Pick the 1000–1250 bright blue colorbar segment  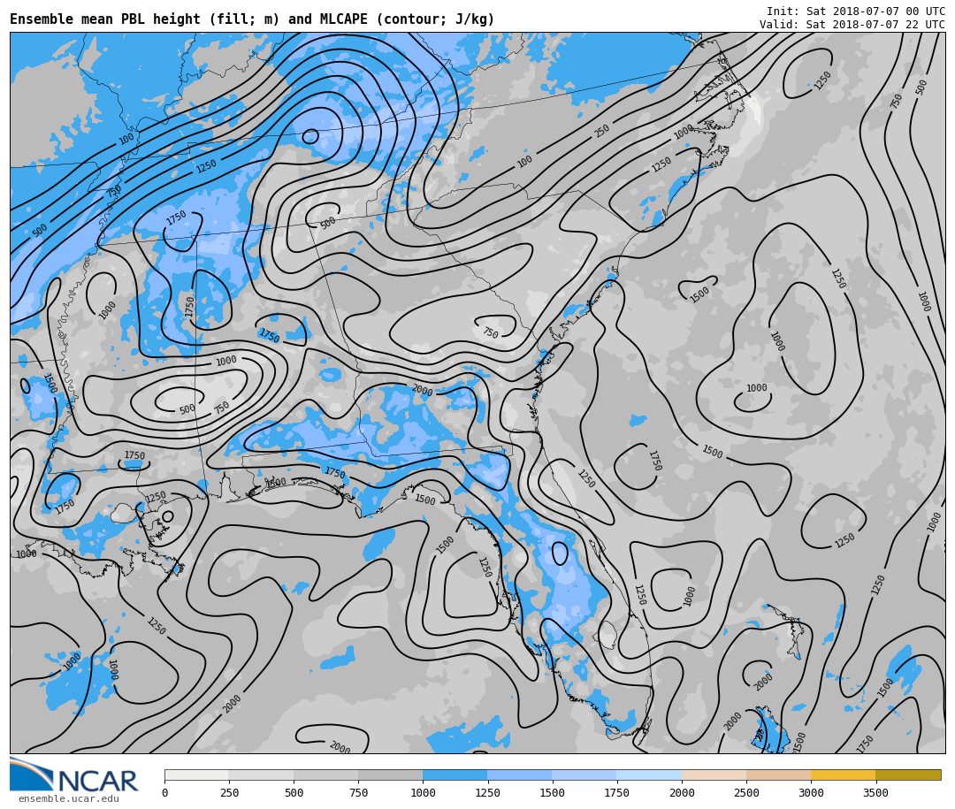click(455, 775)
